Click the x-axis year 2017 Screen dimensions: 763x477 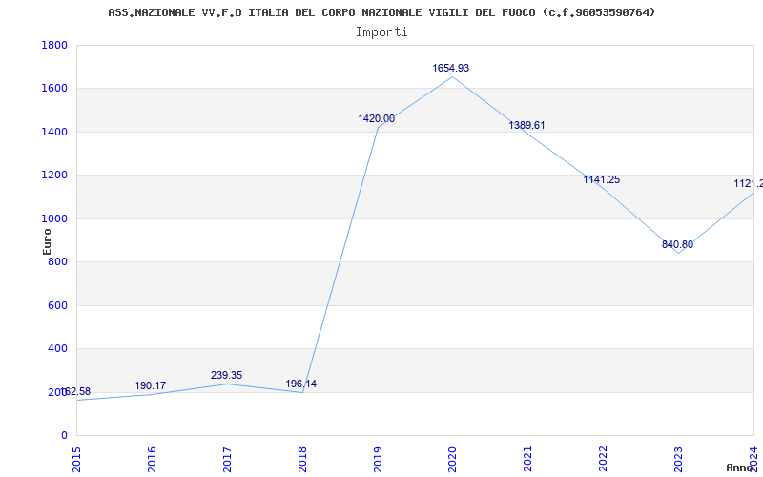(227, 460)
